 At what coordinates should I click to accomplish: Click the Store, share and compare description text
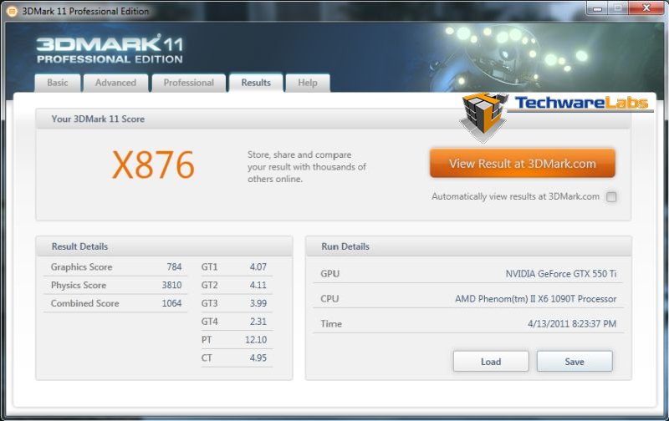point(307,166)
